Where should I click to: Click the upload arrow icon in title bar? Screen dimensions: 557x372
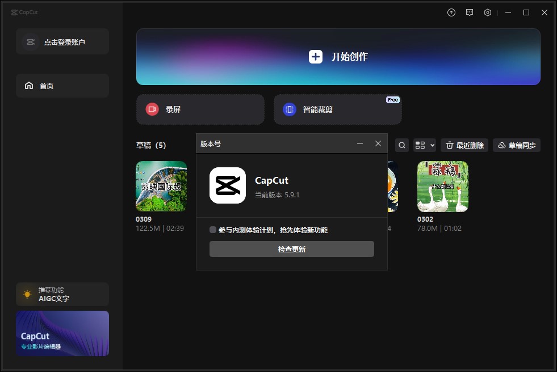[x=451, y=12]
